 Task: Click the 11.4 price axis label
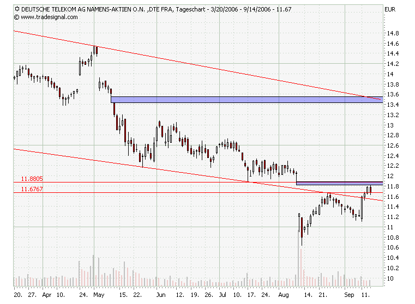[x=393, y=206]
